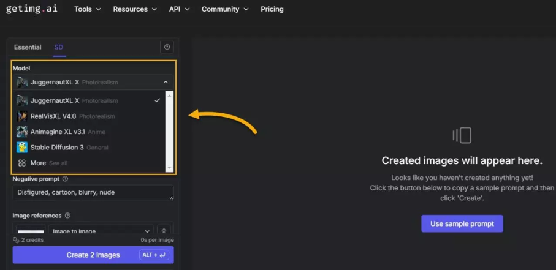
Task: Click the Stable Diffusion 3 model thumbnail
Action: click(22, 148)
